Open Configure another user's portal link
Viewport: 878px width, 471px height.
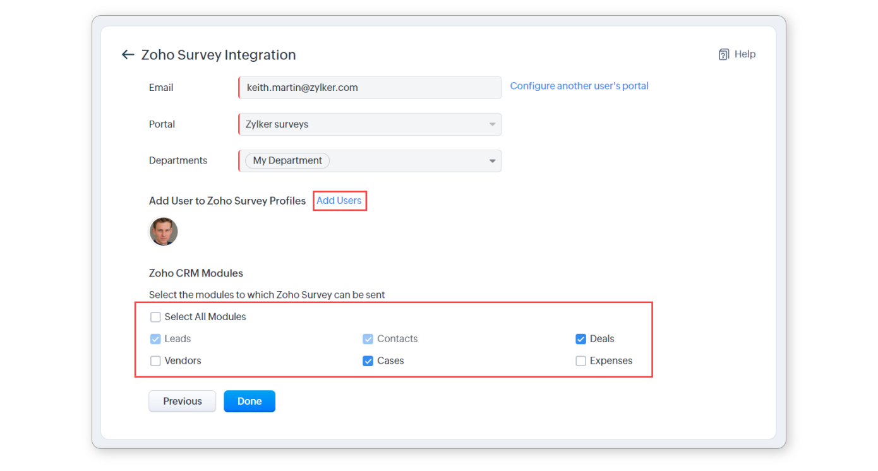pos(579,86)
